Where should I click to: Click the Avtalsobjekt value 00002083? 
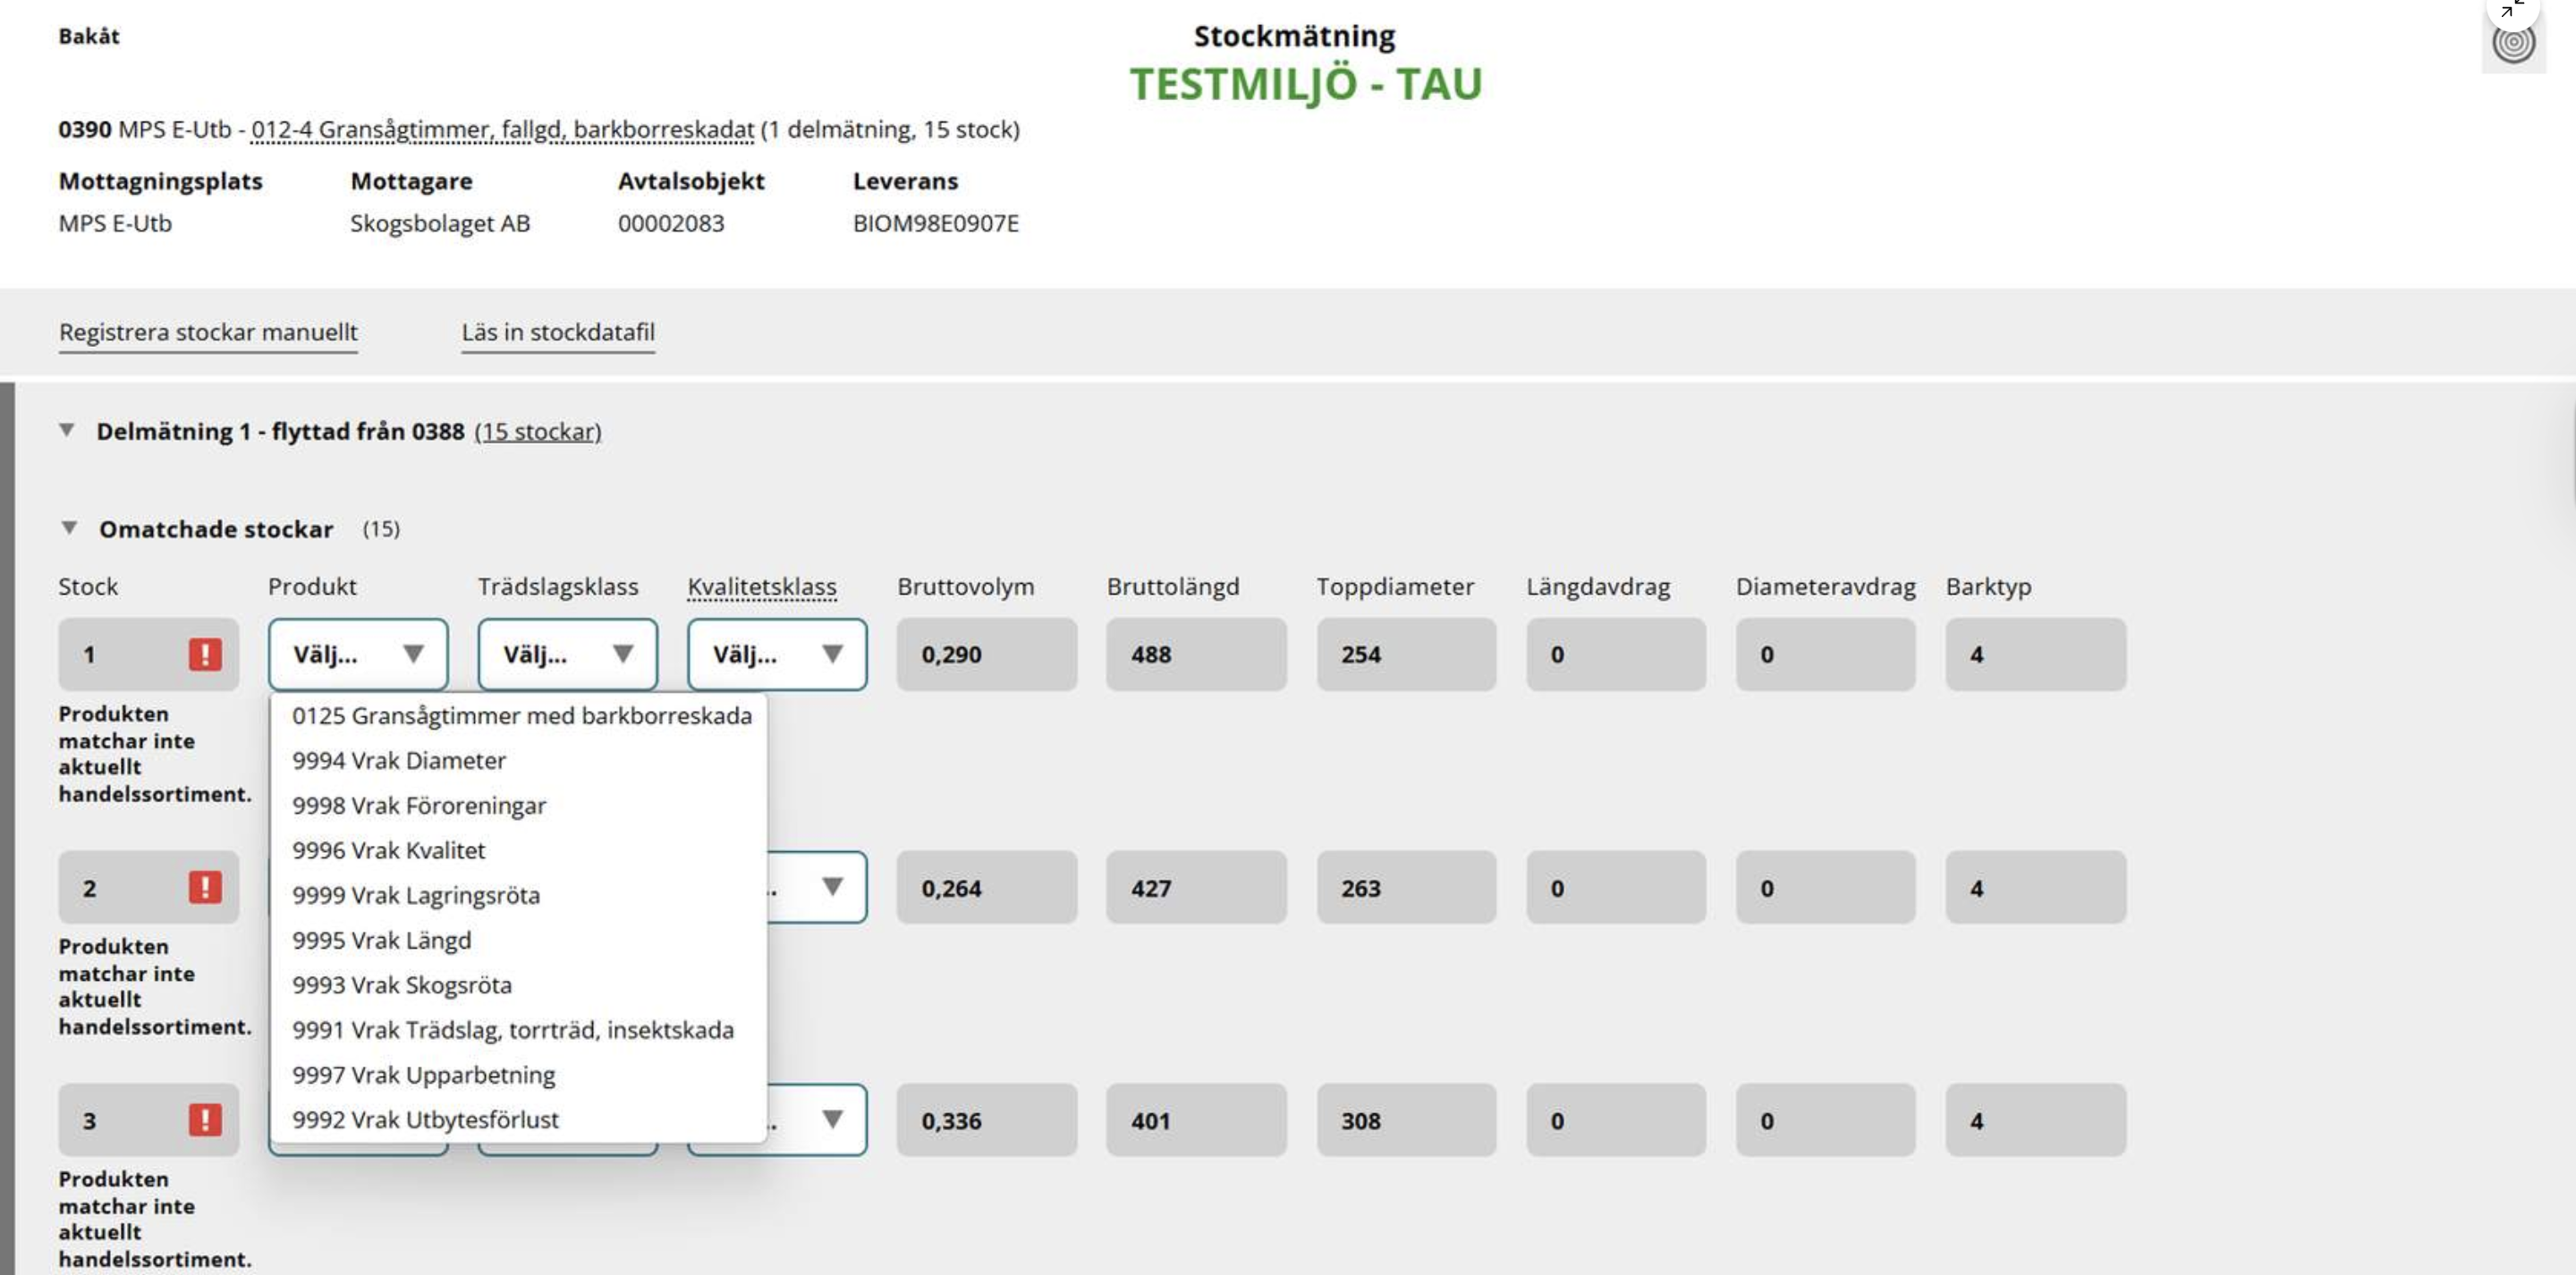point(671,223)
